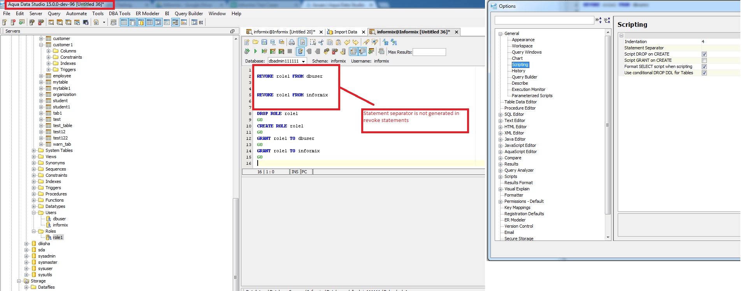Click the Paste clipboard icon
Image resolution: width=745 pixels, height=291 pixels.
[x=338, y=42]
